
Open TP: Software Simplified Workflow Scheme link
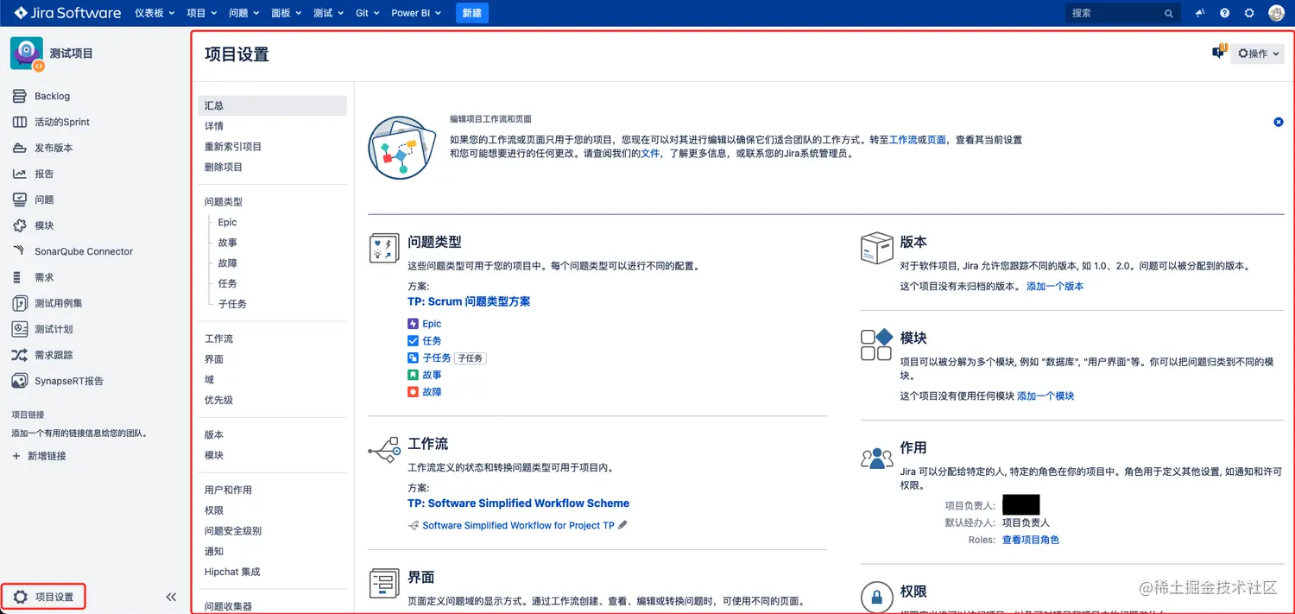[518, 503]
